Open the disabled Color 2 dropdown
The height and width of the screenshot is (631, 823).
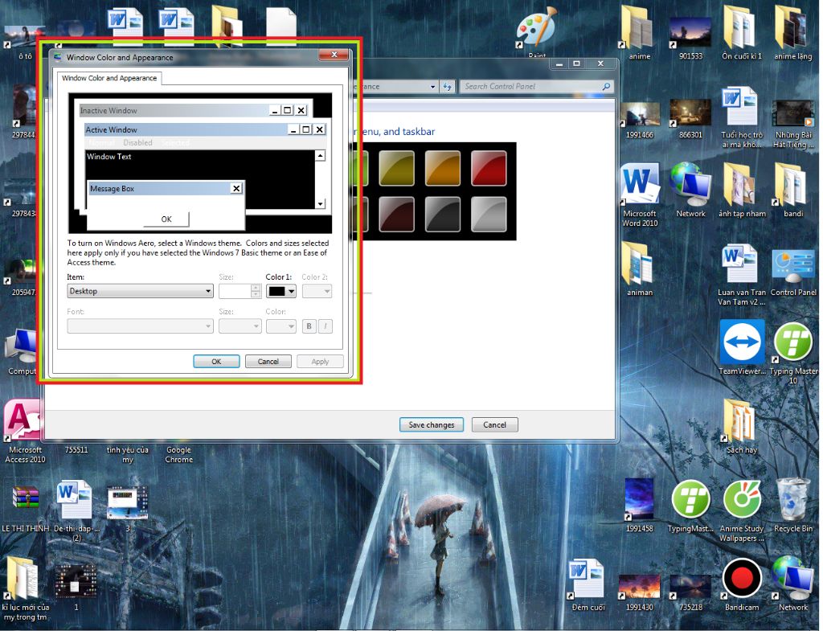pos(317,291)
